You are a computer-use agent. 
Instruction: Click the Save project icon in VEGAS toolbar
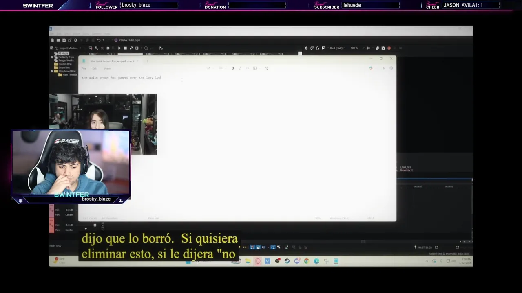coord(64,40)
